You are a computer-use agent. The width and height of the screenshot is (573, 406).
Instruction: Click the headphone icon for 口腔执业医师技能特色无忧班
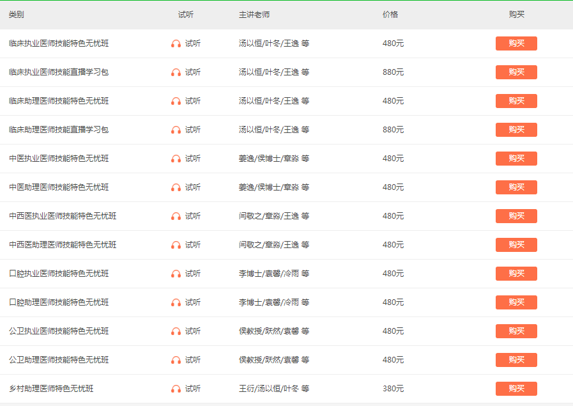tap(176, 274)
